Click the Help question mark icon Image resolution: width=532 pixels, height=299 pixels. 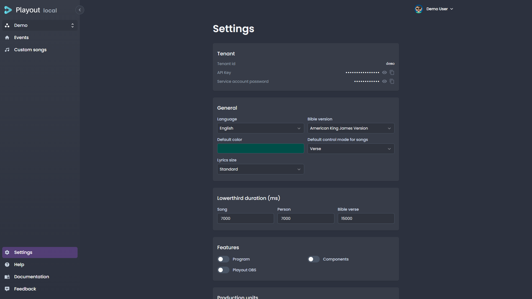pyautogui.click(x=7, y=264)
